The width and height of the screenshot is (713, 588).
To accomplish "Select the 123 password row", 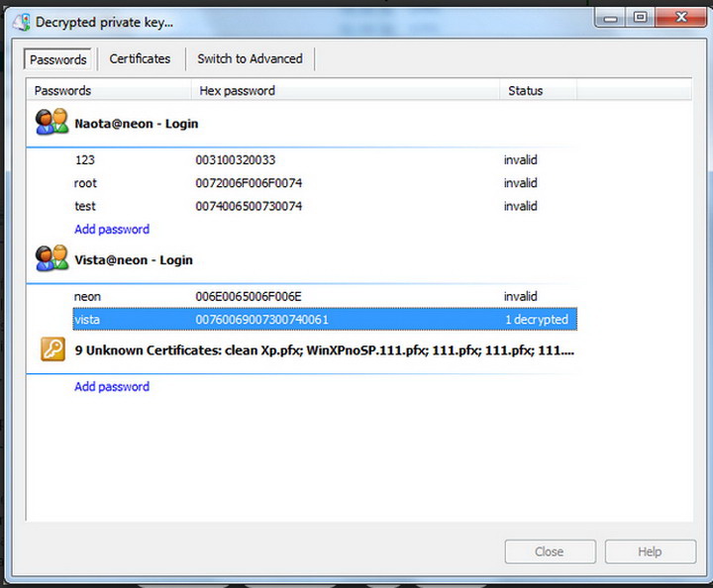I will pyautogui.click(x=325, y=160).
